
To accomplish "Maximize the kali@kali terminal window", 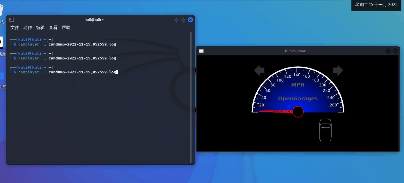I will [183, 20].
